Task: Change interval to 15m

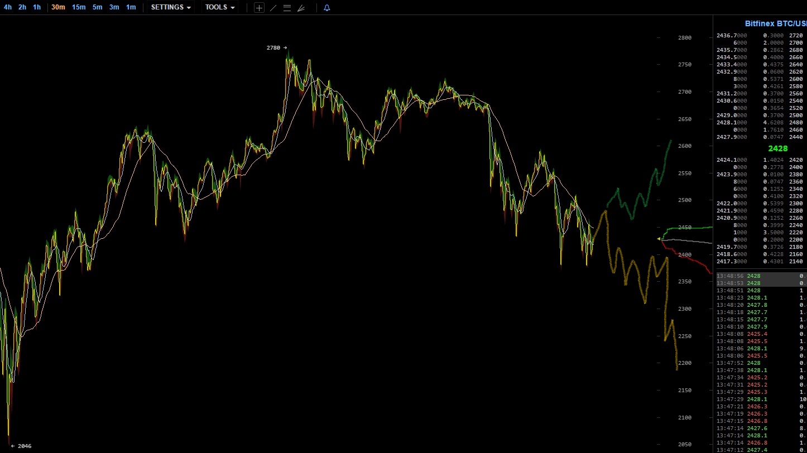Action: [x=79, y=7]
